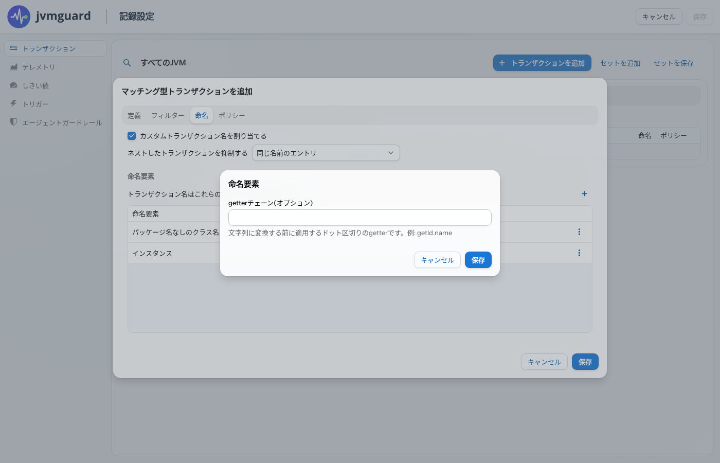Switch to the ポリシー tab in the dialog

click(232, 115)
